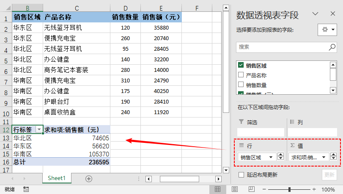Switch to Normal view icon
The image size is (343, 194).
(x=217, y=189)
